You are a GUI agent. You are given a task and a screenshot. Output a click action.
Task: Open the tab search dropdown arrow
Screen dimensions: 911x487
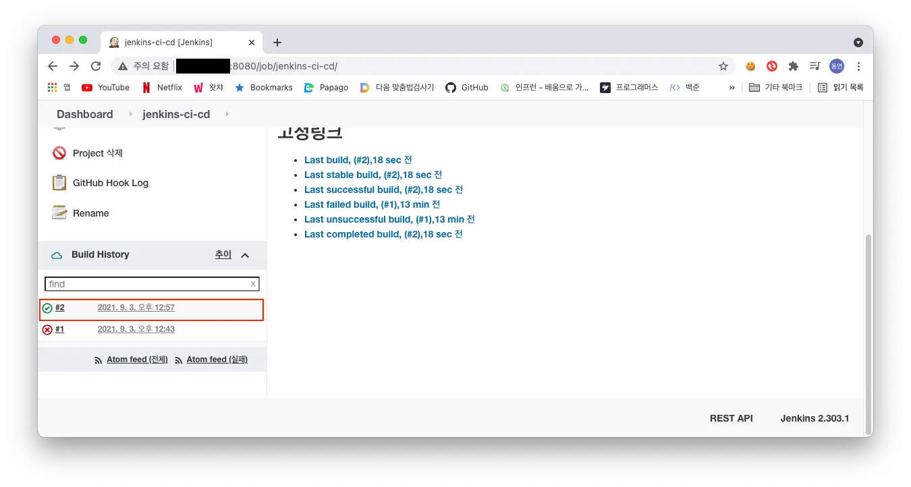coord(858,42)
